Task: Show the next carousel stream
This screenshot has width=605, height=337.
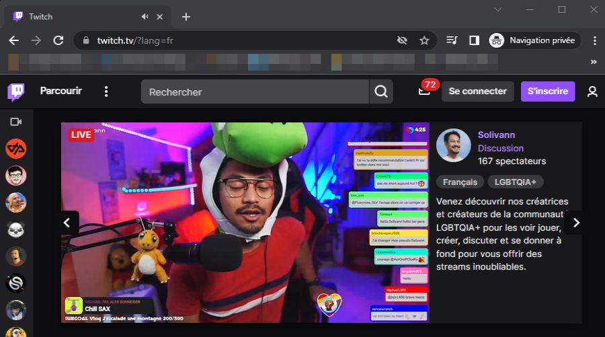Action: [576, 223]
